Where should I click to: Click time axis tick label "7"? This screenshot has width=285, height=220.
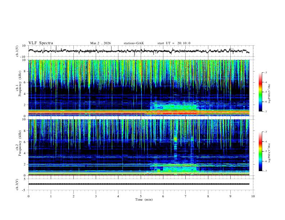186,196
